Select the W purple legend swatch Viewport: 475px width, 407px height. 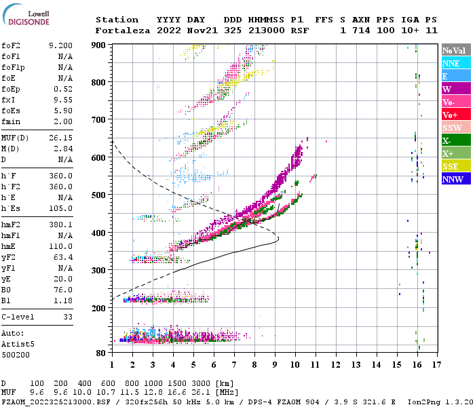tap(456, 89)
